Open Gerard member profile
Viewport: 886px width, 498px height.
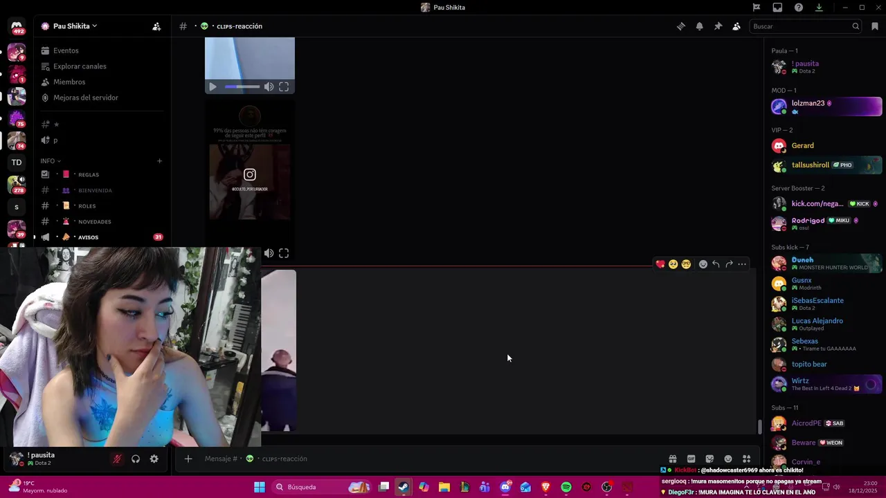[x=826, y=146]
